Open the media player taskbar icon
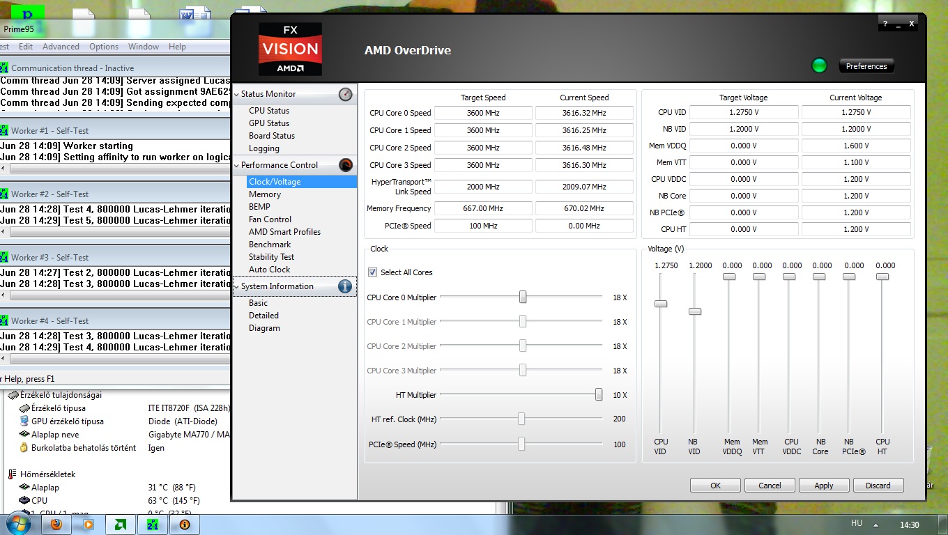 [89, 524]
